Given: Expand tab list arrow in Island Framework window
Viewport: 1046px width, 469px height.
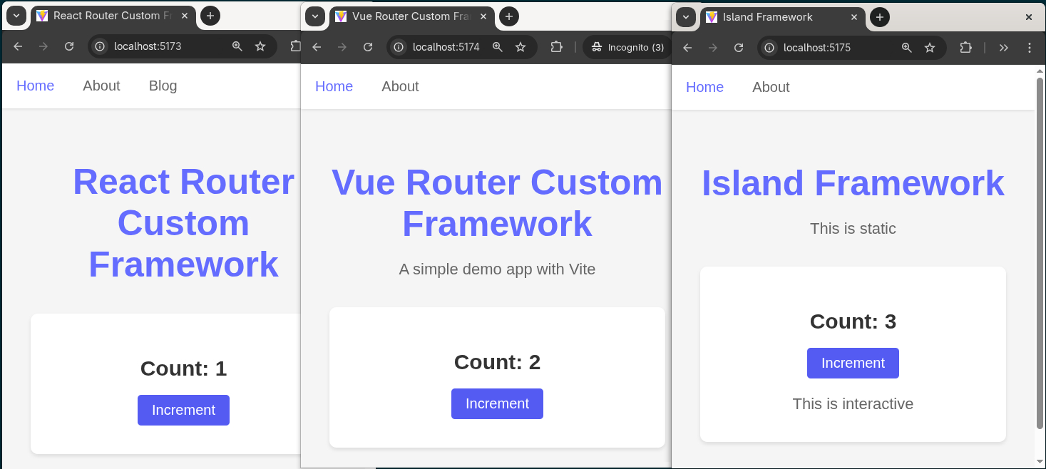Looking at the screenshot, I should [x=685, y=17].
